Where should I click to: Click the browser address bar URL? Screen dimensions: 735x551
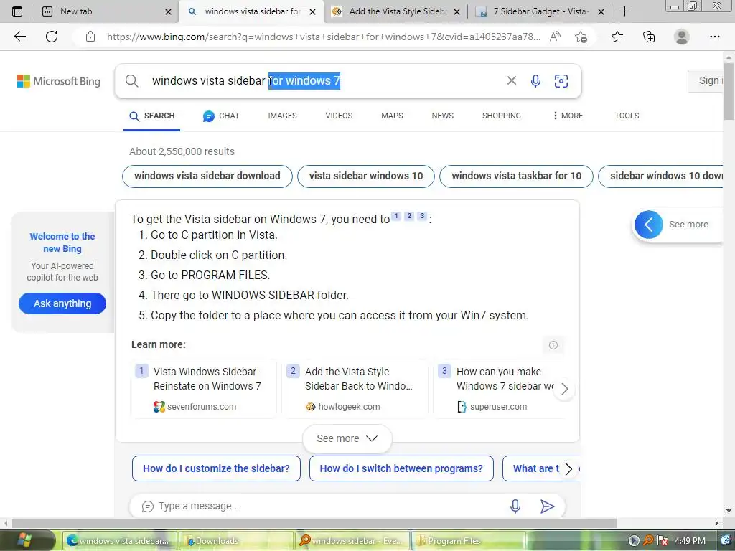324,37
